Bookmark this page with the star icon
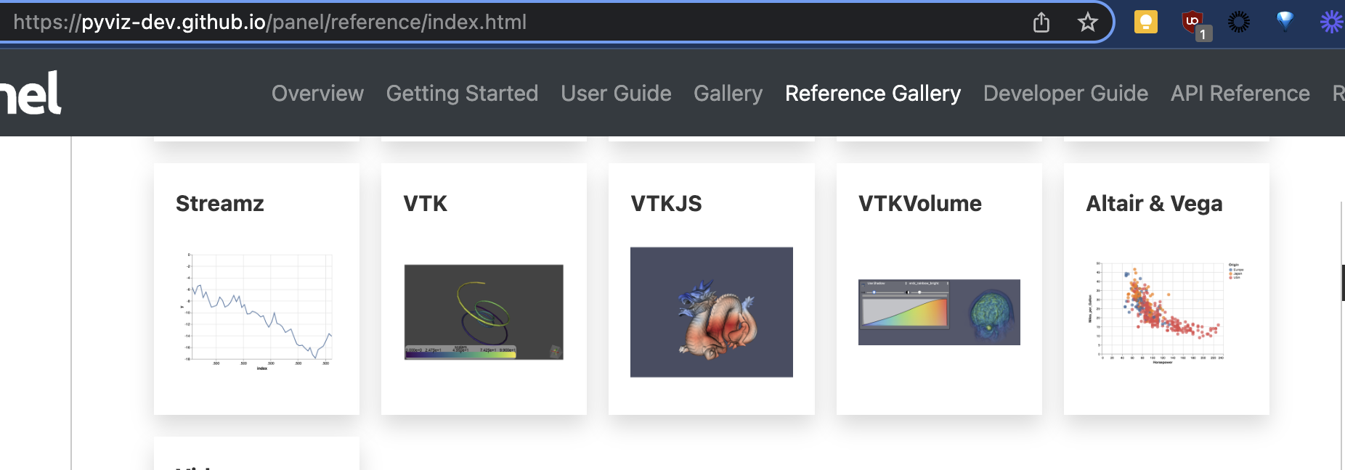 tap(1087, 22)
